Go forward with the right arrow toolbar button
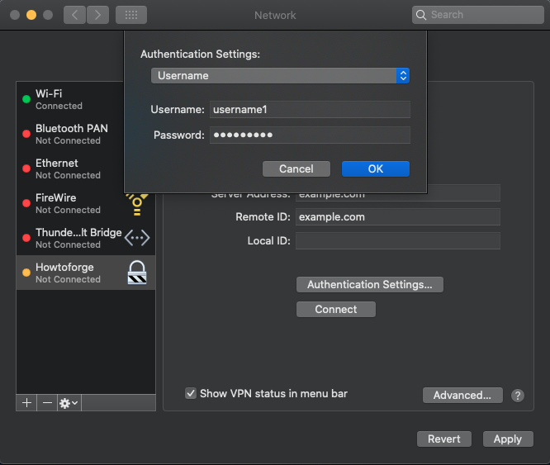Image resolution: width=550 pixels, height=465 pixels. coord(97,15)
